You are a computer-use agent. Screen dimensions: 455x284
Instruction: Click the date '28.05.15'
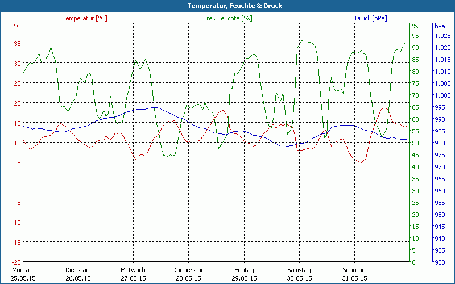pyautogui.click(x=188, y=278)
